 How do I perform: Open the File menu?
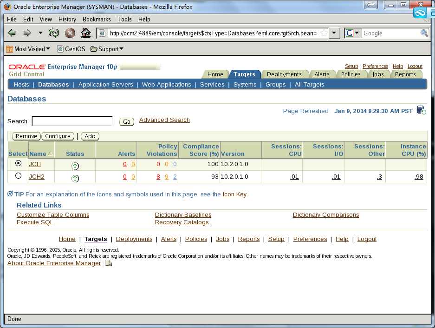pos(12,19)
